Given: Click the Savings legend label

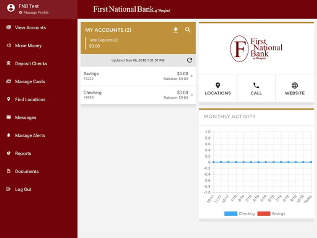Looking at the screenshot, I should (x=278, y=214).
